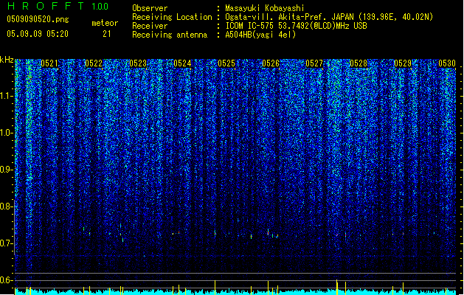Image resolution: width=464 pixels, height=295 pixels.
Task: Click the date 05.09.09 05:20
Action: coord(38,34)
